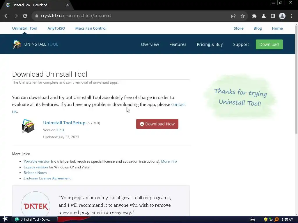Click the orange magnifier tray icon
The width and height of the screenshot is (298, 223).
(276, 220)
